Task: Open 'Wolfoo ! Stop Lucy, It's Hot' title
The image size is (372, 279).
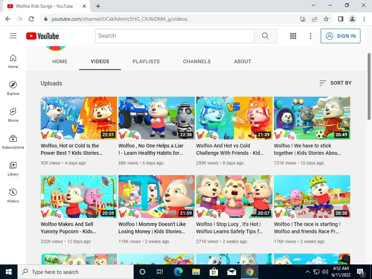Action: [x=230, y=228]
